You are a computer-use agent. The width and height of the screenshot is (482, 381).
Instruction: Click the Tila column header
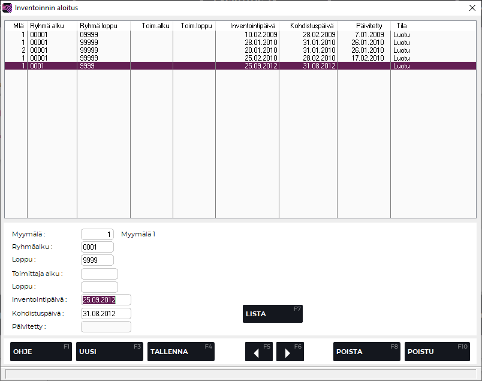[401, 26]
